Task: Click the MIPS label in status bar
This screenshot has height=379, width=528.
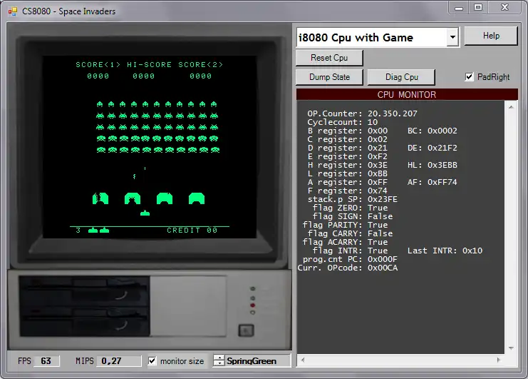Action: point(85,360)
